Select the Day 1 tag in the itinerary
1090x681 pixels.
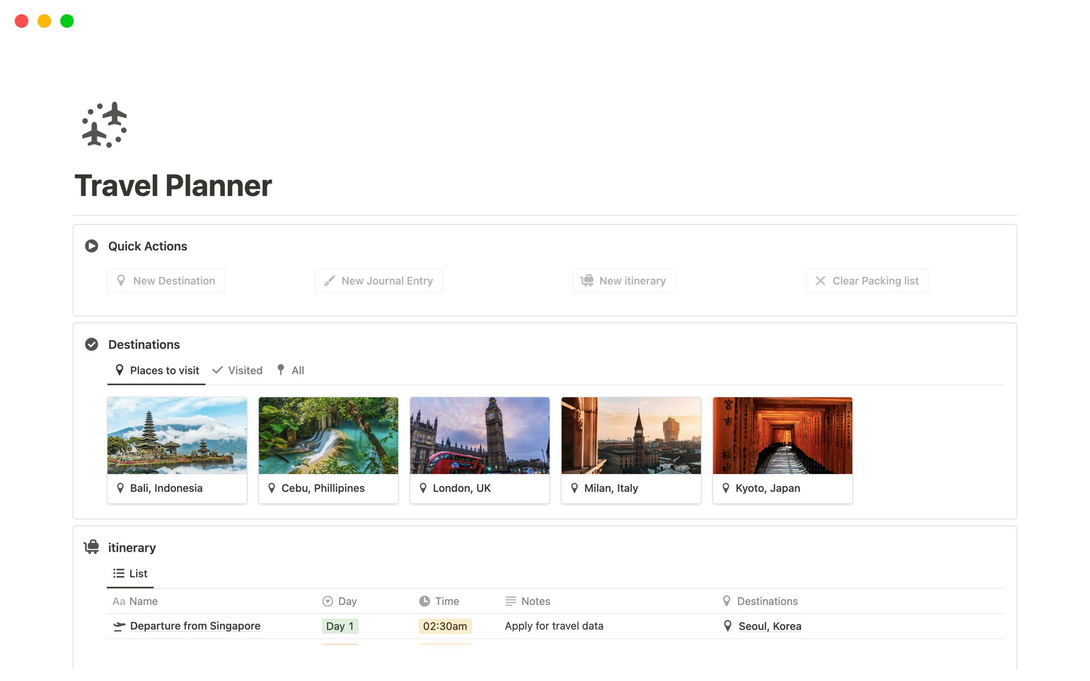[339, 626]
